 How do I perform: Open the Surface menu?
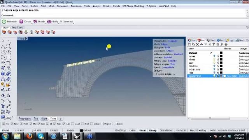(x=34, y=6)
